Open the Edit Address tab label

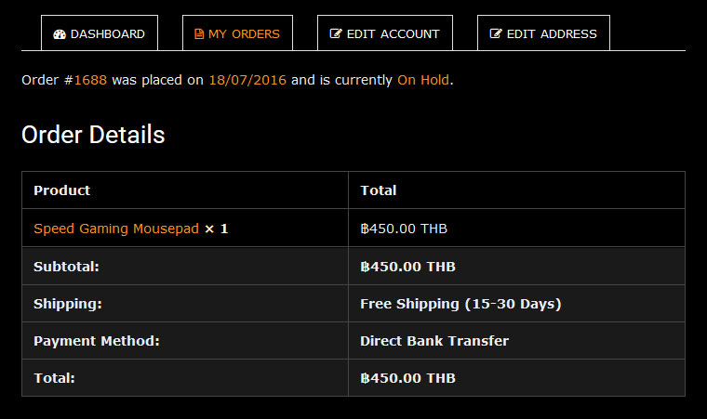tap(552, 34)
